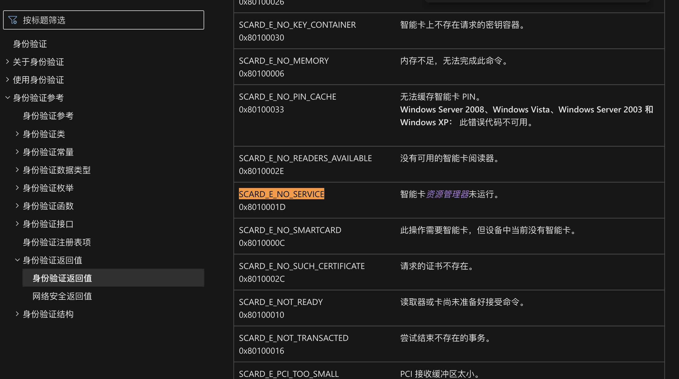Collapse the 身份验证返回值 parent node
The image size is (679, 379).
pos(17,260)
